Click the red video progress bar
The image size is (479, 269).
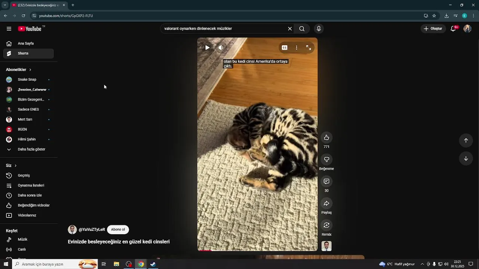click(257, 250)
